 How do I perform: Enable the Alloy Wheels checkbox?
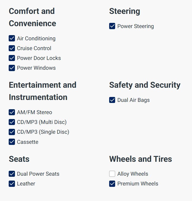coord(112,174)
